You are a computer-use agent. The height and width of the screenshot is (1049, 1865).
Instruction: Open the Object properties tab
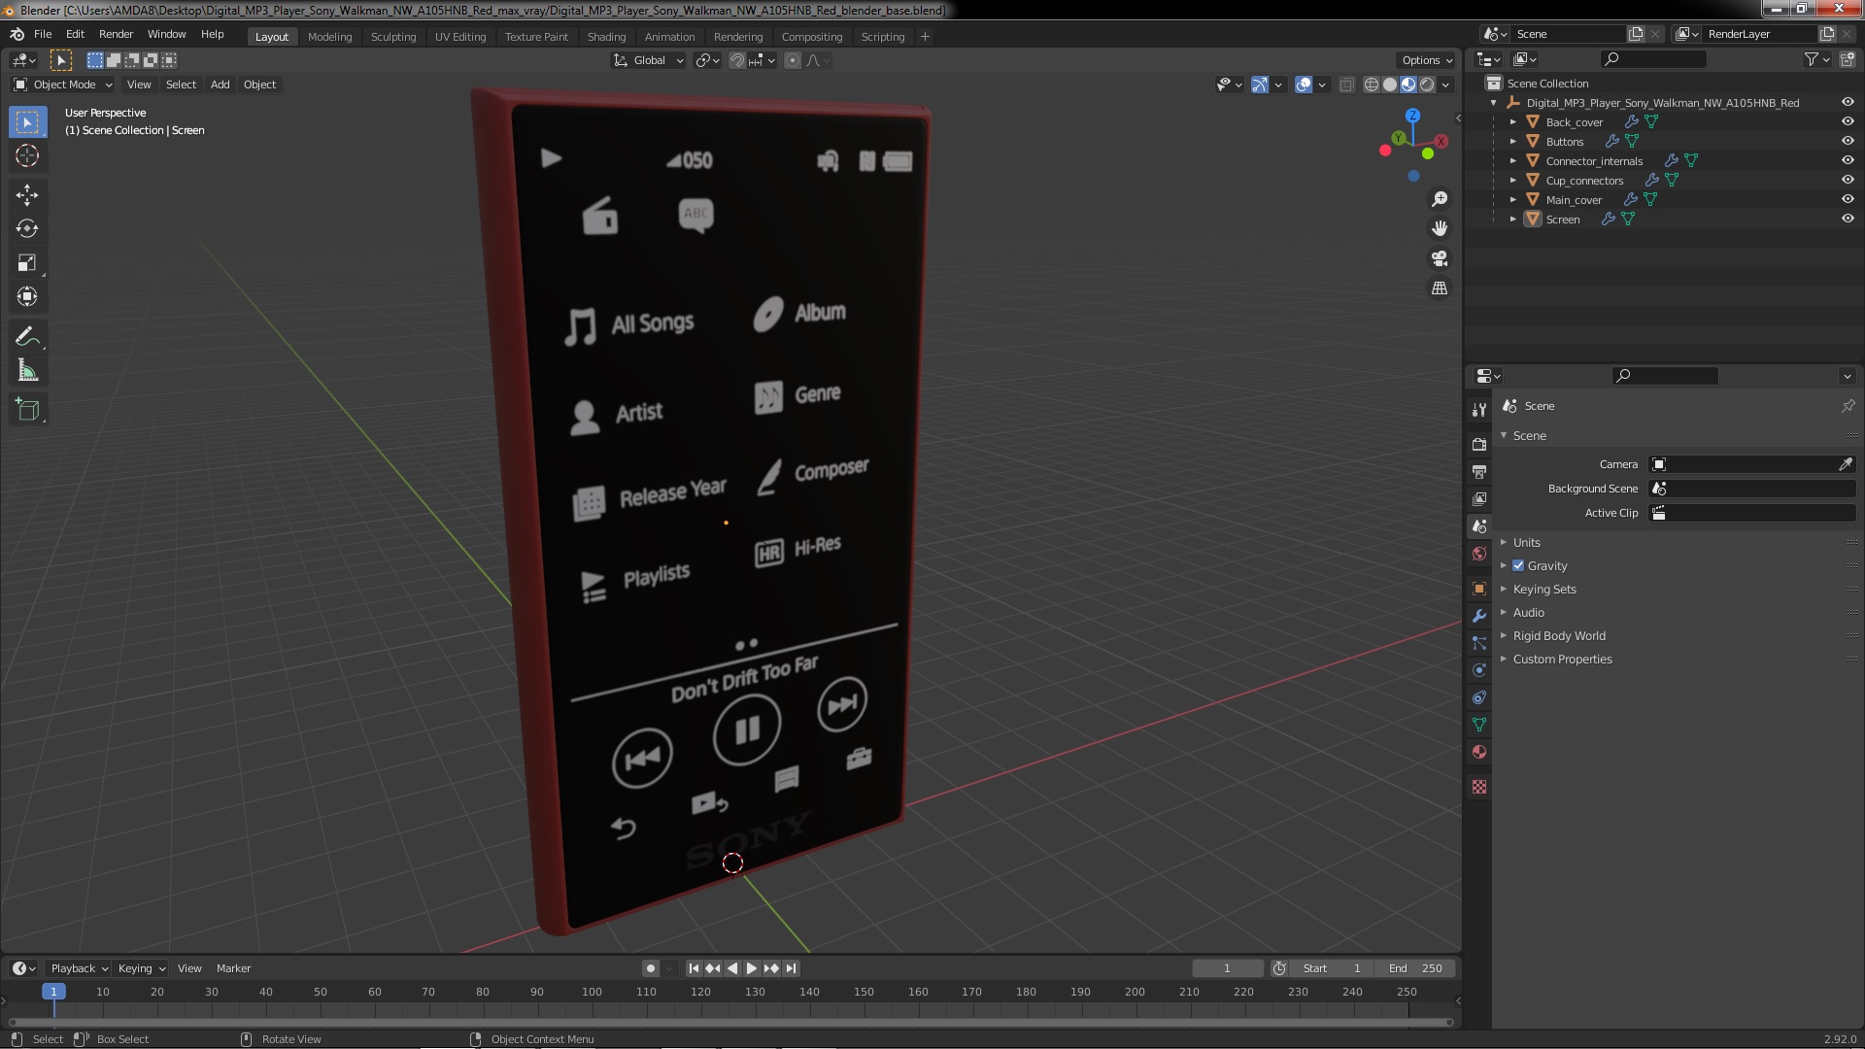tap(1478, 589)
